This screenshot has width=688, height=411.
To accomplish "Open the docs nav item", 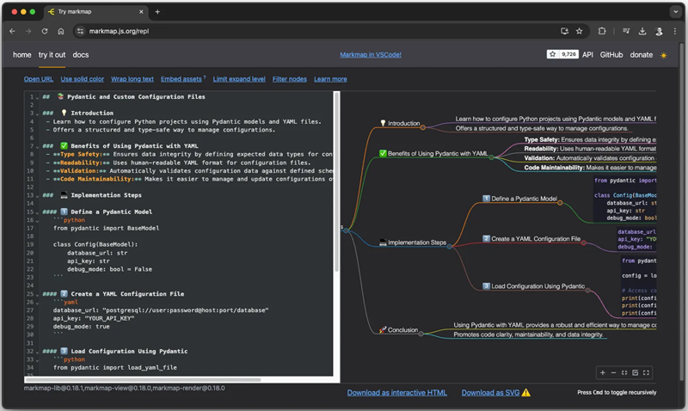I will point(81,55).
